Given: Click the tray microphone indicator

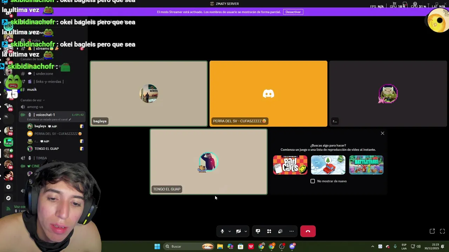Looking at the screenshot, I should coord(395,246).
